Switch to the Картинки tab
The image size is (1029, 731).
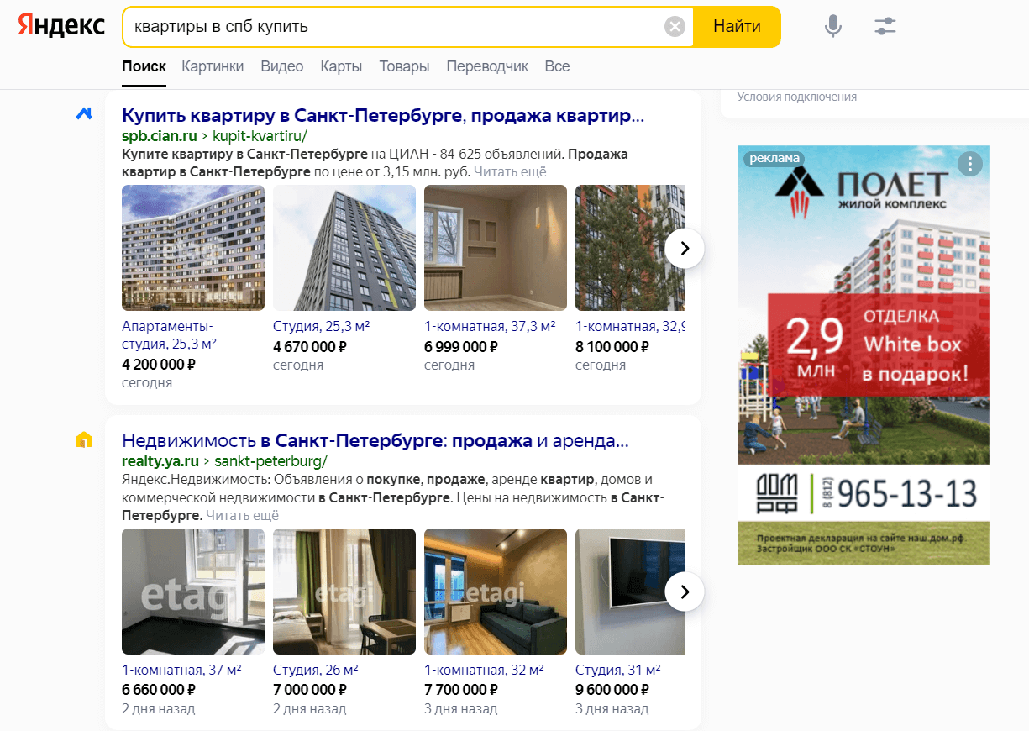(213, 66)
